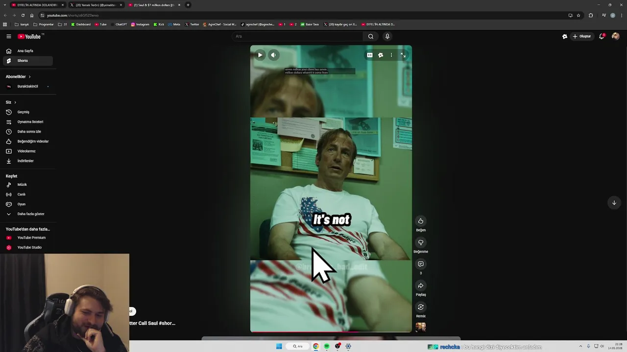Open Spotify from the taskbar

tap(327, 346)
